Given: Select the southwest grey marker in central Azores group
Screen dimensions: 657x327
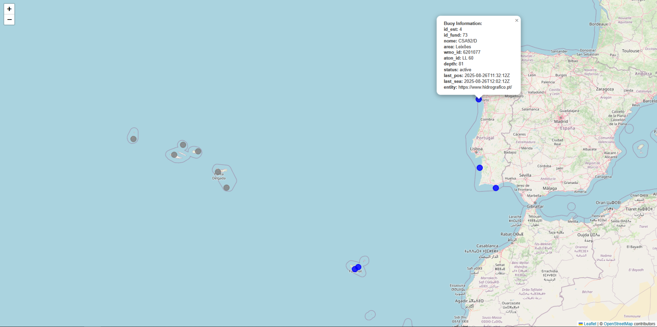Looking at the screenshot, I should click(x=174, y=155).
